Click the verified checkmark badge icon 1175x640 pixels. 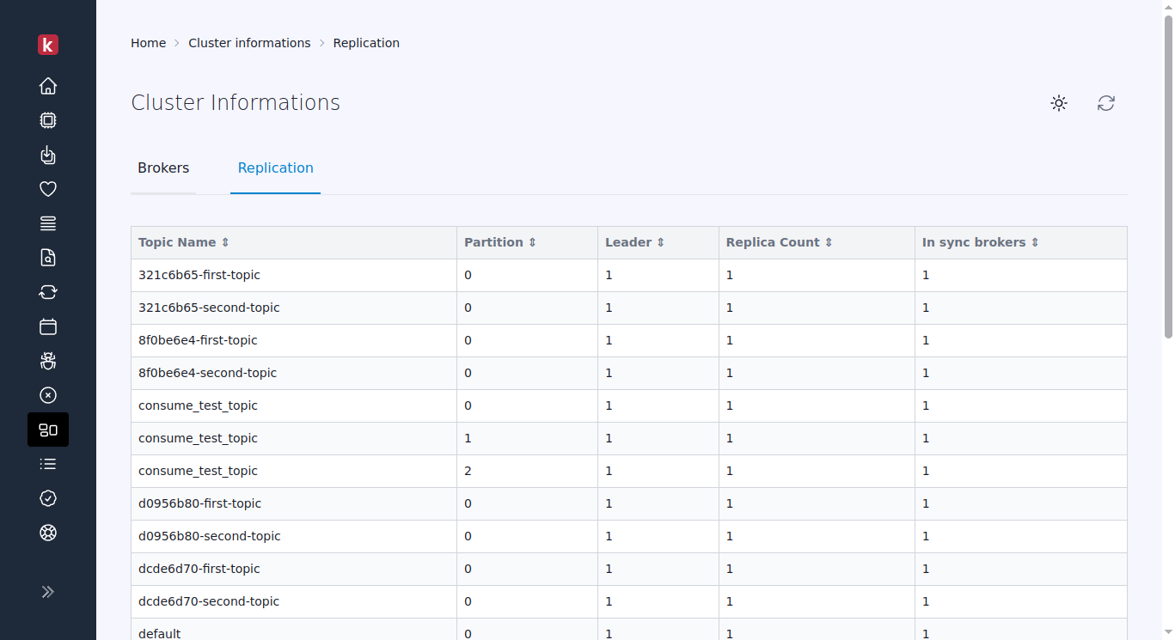48,498
